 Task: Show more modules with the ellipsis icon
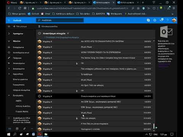tap(32, 129)
